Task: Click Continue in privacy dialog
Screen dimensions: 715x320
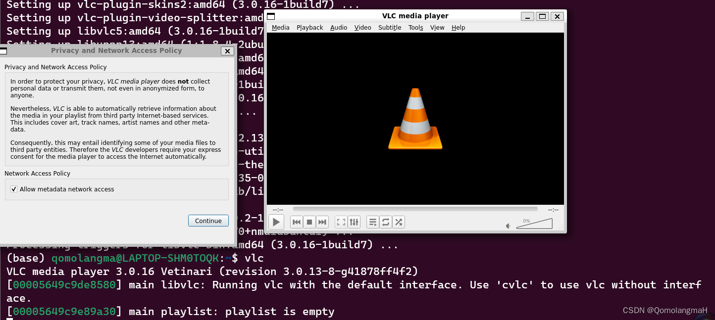Action: pos(208,221)
